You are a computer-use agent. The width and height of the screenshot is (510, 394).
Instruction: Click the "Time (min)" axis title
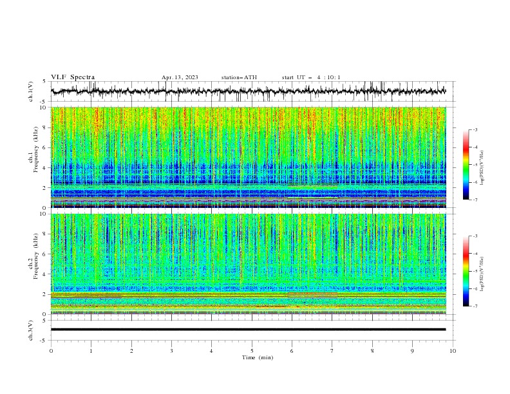[x=258, y=357]
